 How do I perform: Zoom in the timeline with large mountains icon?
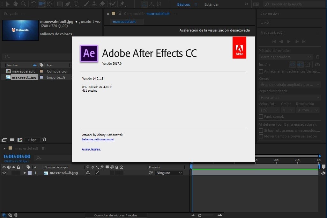click(x=219, y=215)
